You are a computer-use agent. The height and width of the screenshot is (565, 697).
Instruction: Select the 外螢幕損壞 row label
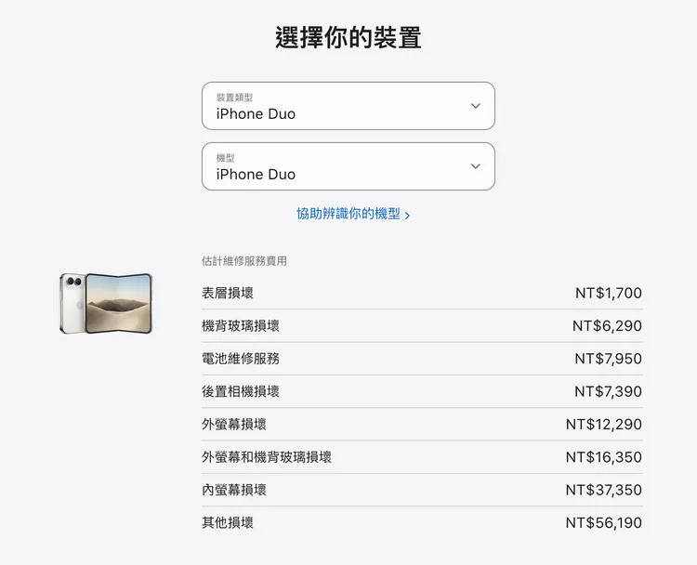click(x=234, y=425)
